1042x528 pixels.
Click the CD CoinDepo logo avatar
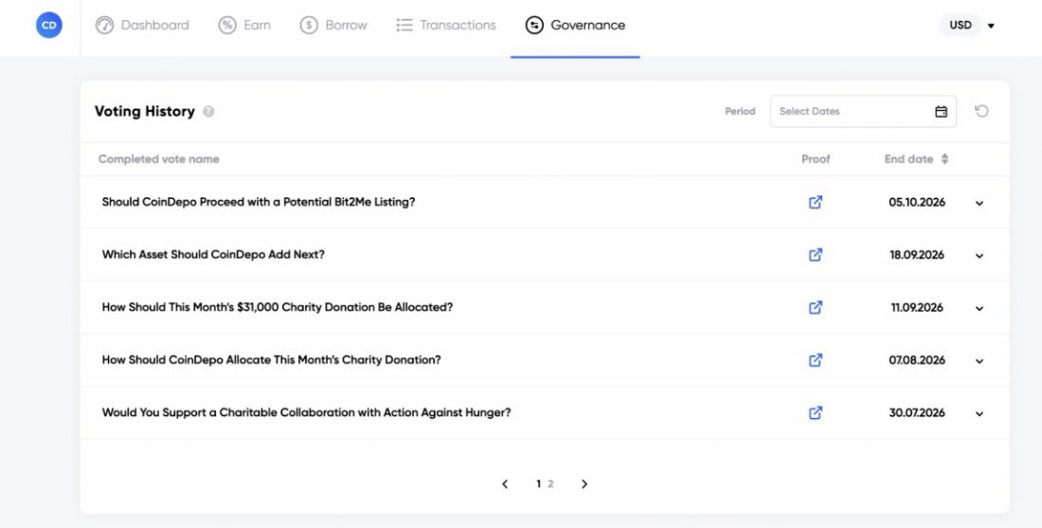coord(49,26)
